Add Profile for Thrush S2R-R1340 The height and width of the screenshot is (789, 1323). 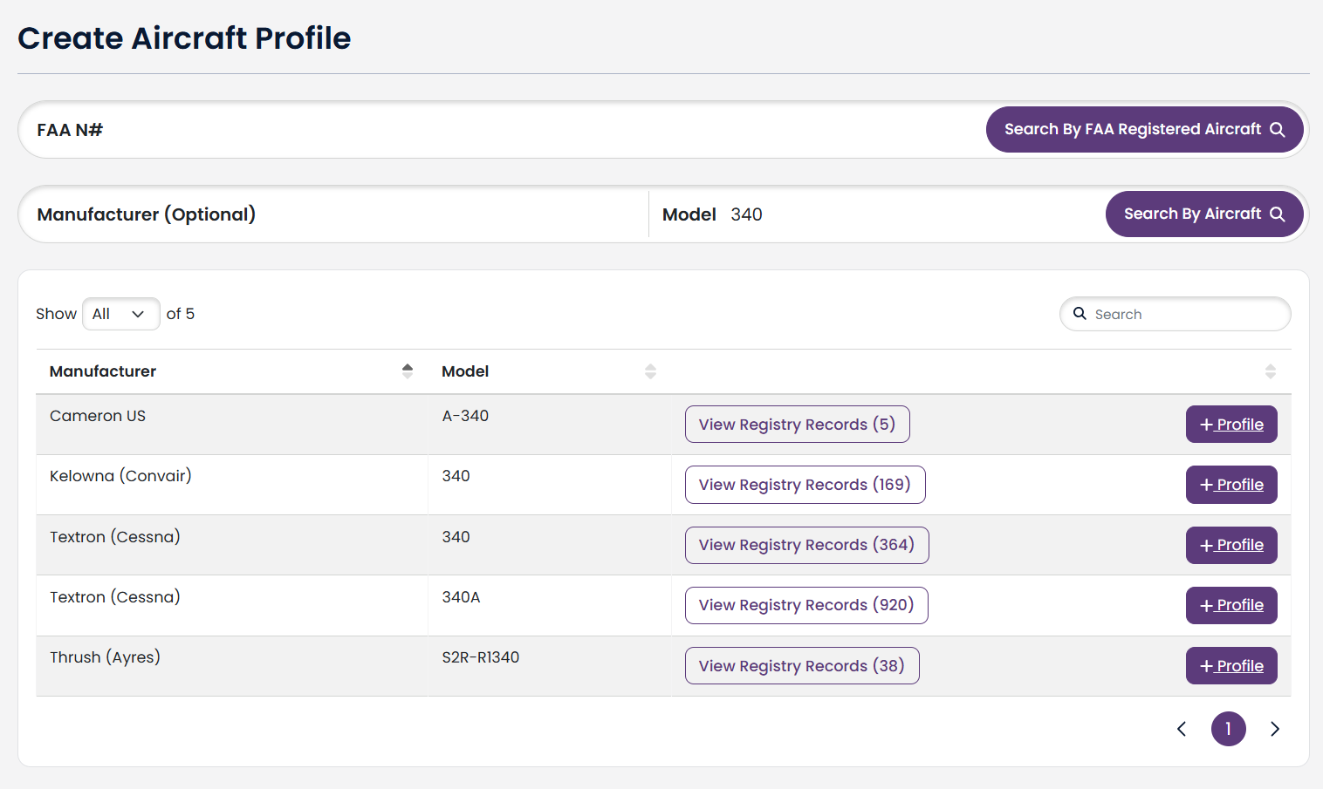click(x=1231, y=666)
